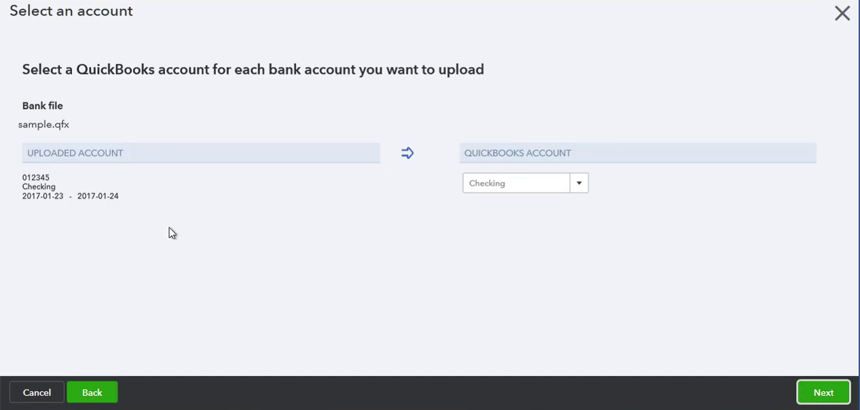
Task: Go back with the Back button
Action: tap(92, 392)
